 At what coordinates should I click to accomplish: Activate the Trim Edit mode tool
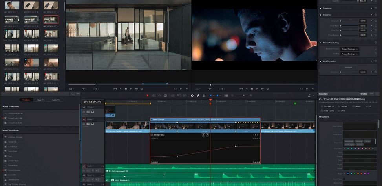[154, 95]
